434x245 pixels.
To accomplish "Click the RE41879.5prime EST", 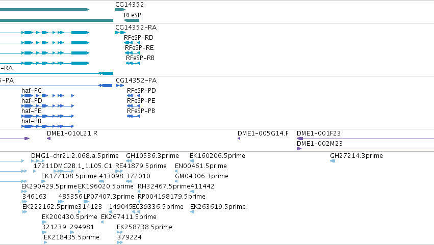I will pos(119,171).
